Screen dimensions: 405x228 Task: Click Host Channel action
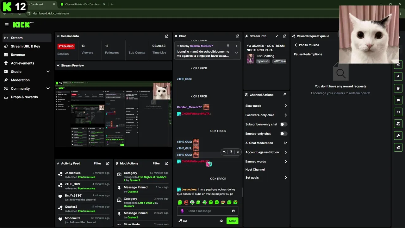click(x=255, y=170)
